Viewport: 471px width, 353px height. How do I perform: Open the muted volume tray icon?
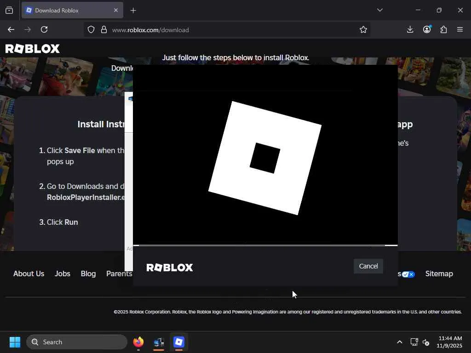tap(426, 342)
